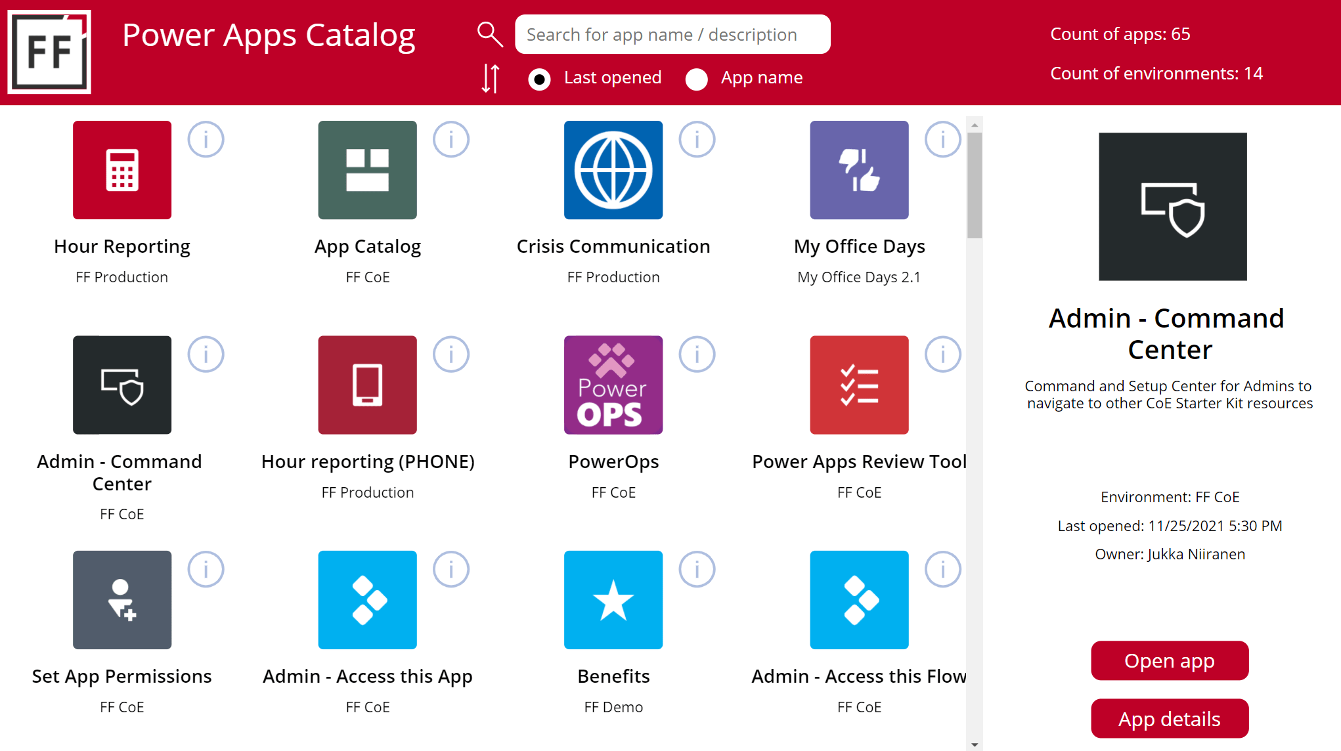Click the search magnifier icon
1341x751 pixels.
490,34
